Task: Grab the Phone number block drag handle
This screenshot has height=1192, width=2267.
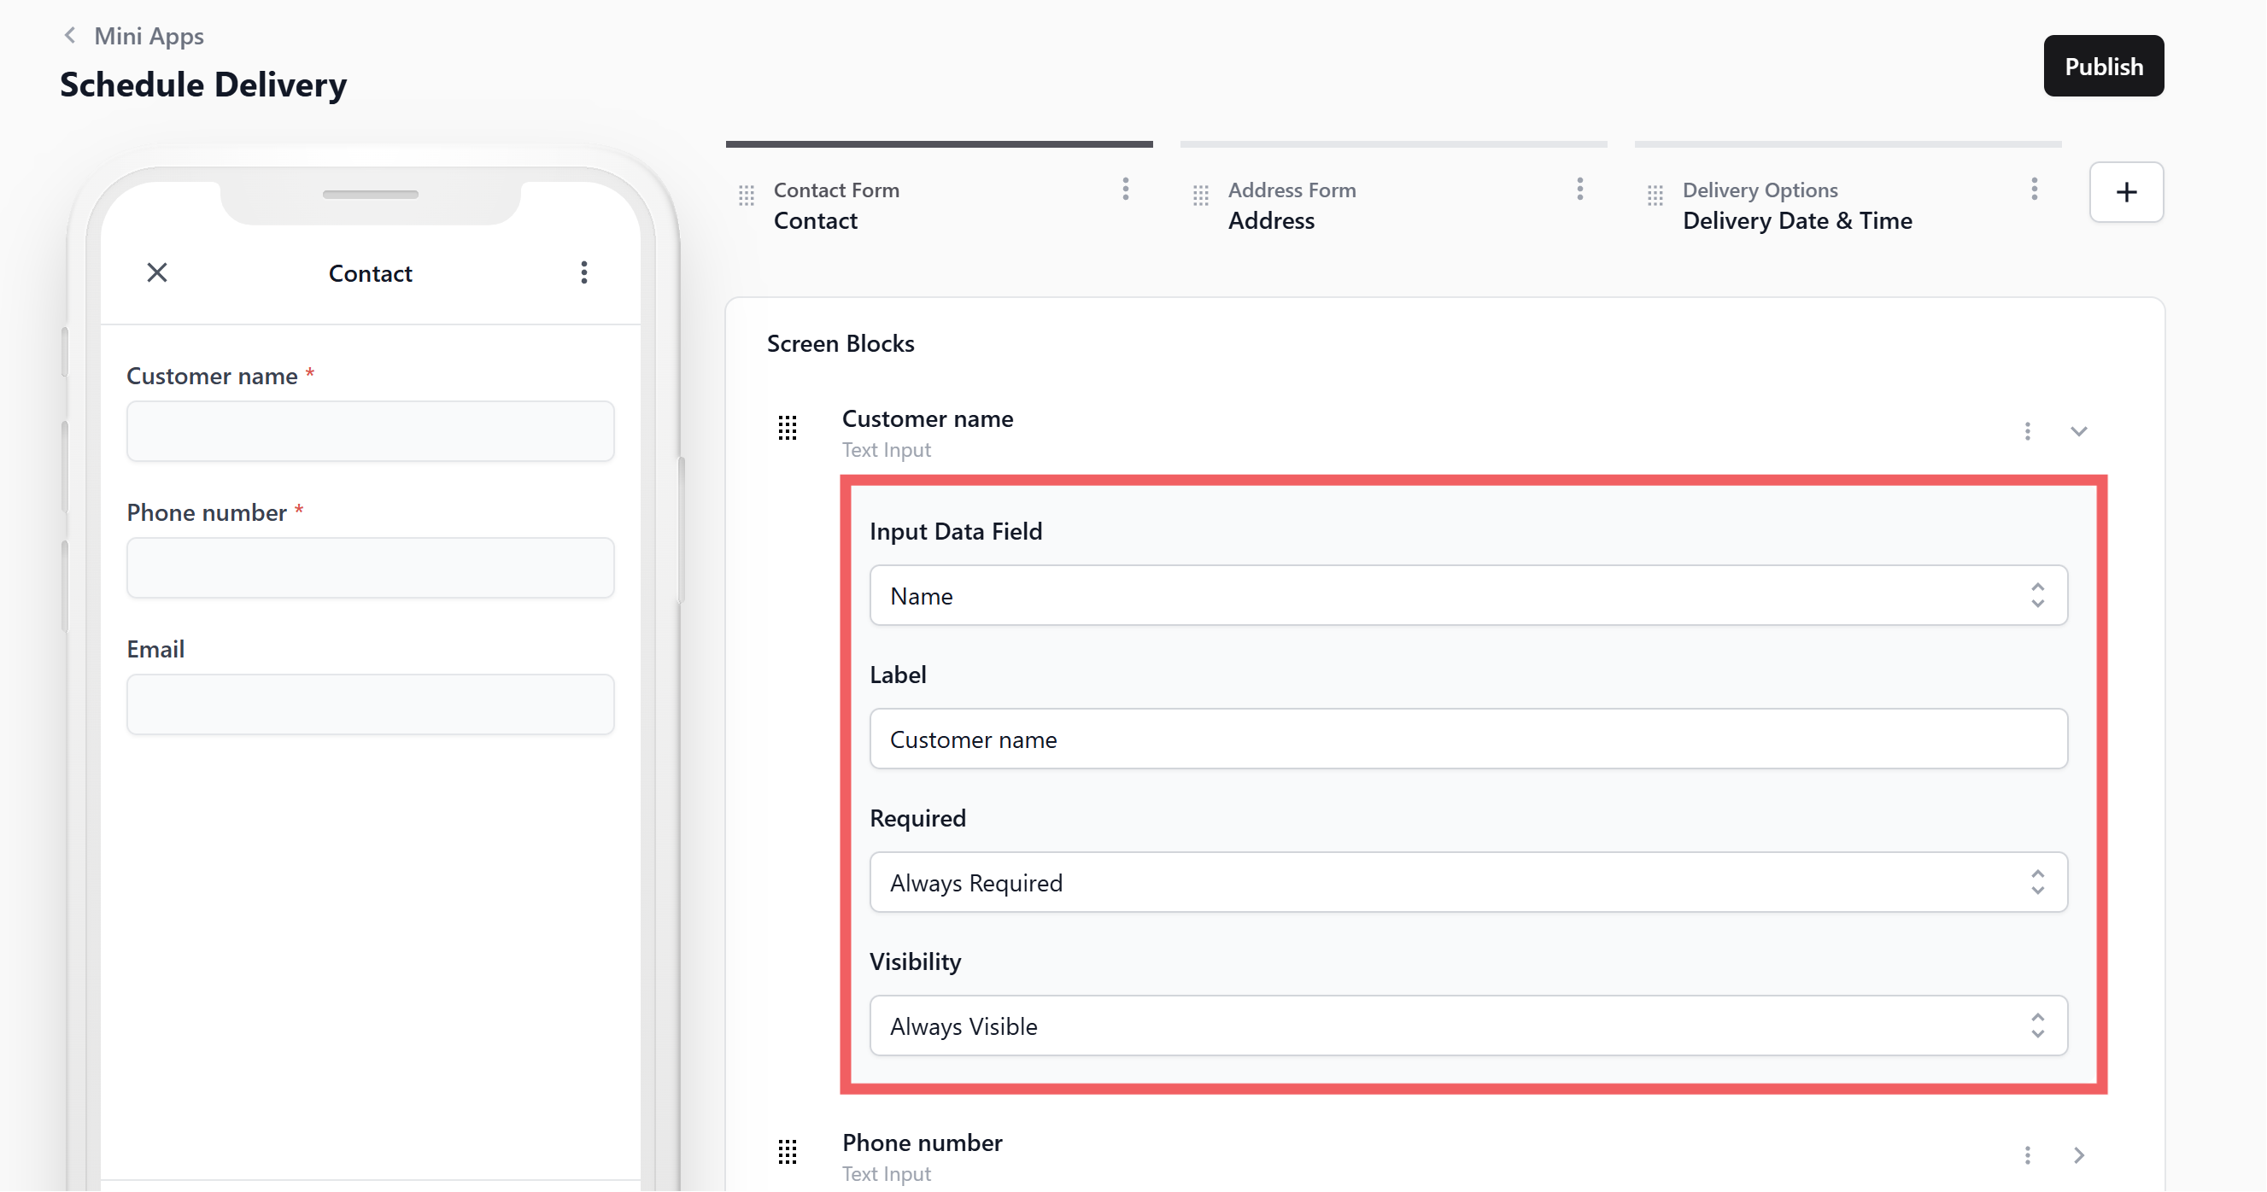Action: coord(787,1152)
